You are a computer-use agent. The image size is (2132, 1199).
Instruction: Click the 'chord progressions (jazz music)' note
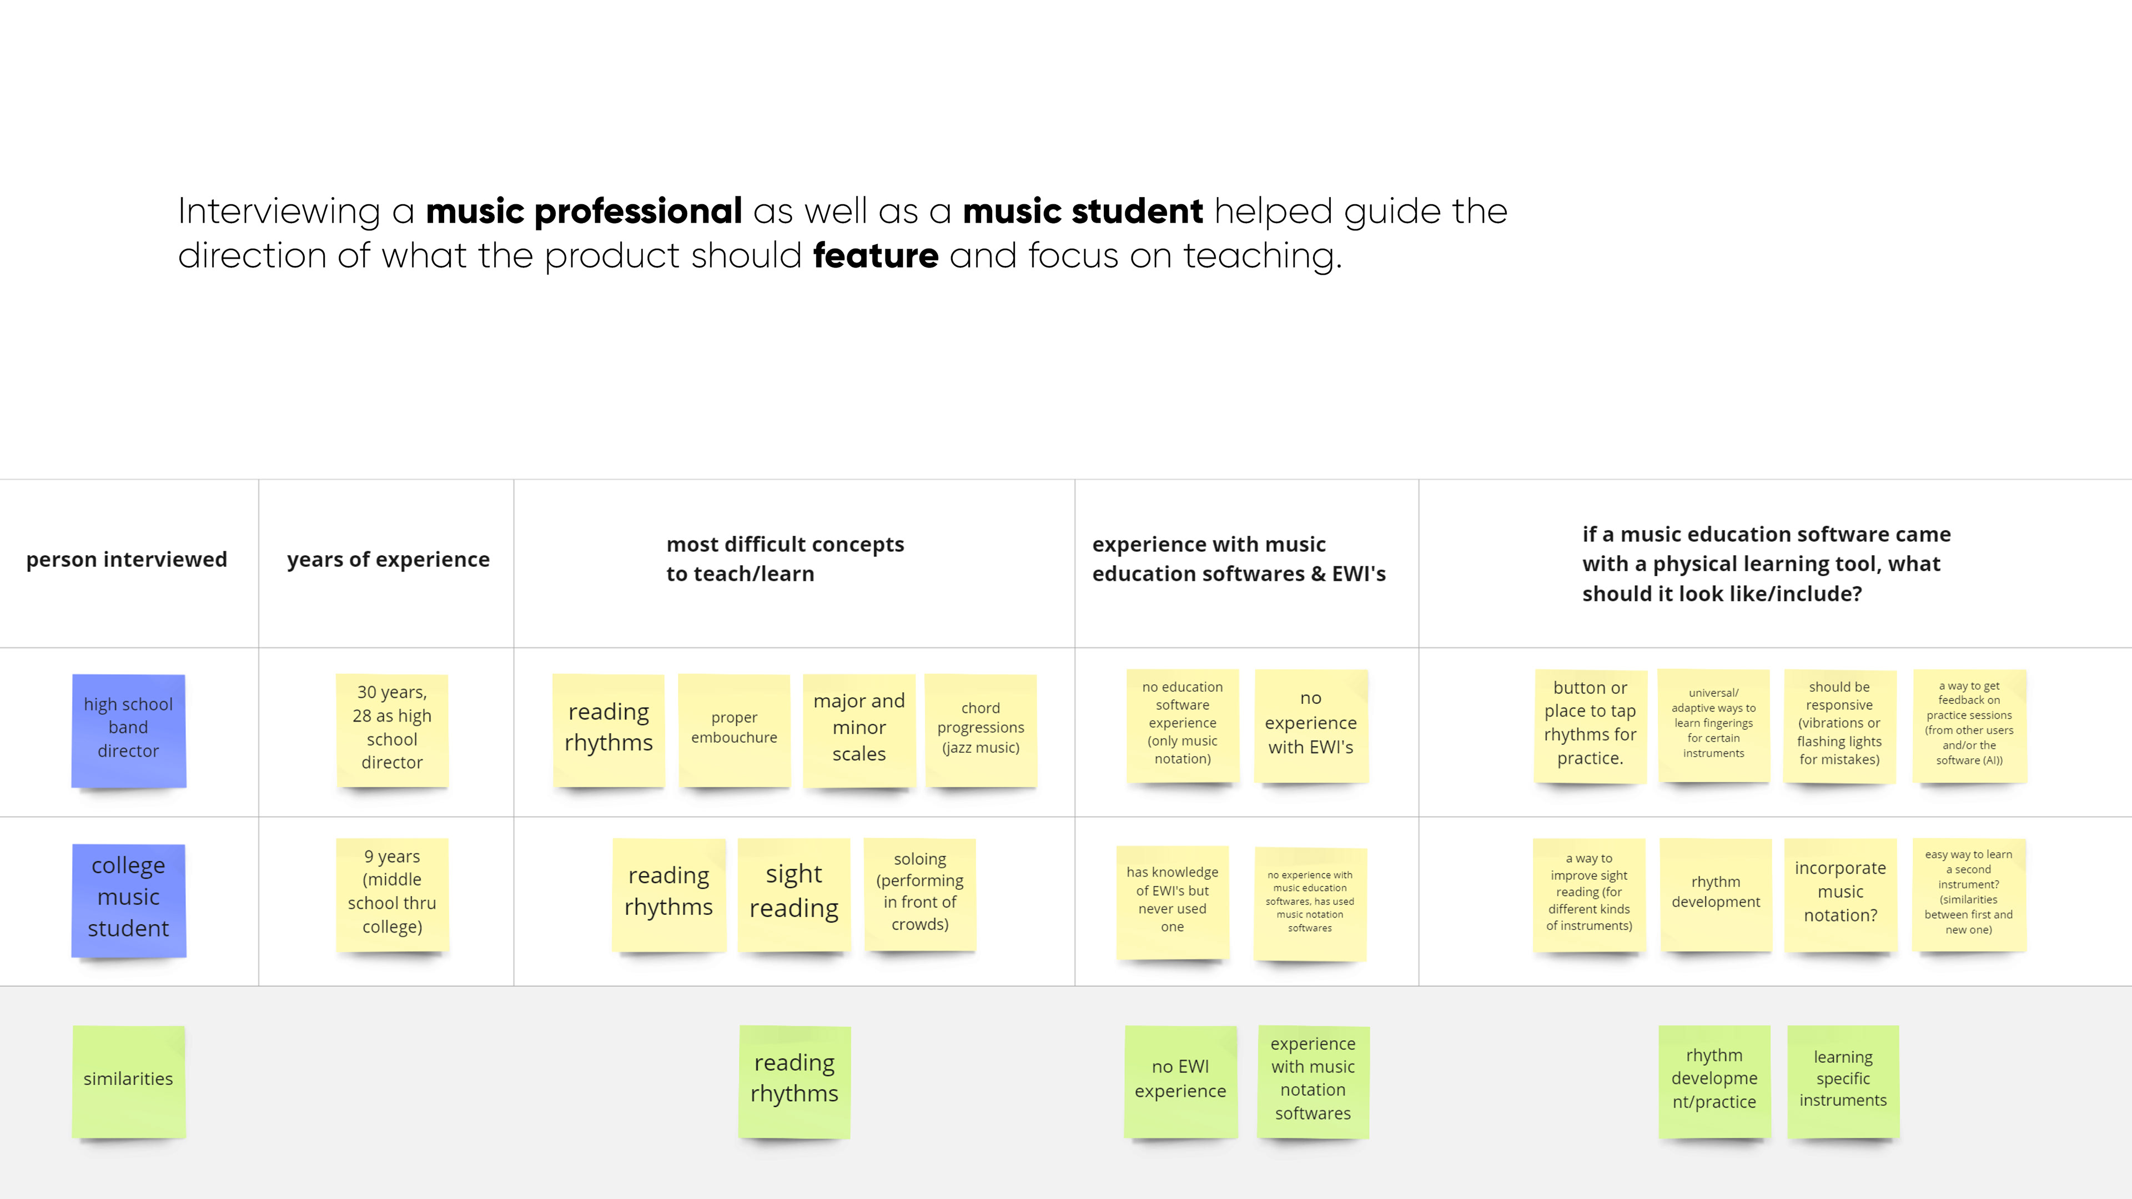980,728
